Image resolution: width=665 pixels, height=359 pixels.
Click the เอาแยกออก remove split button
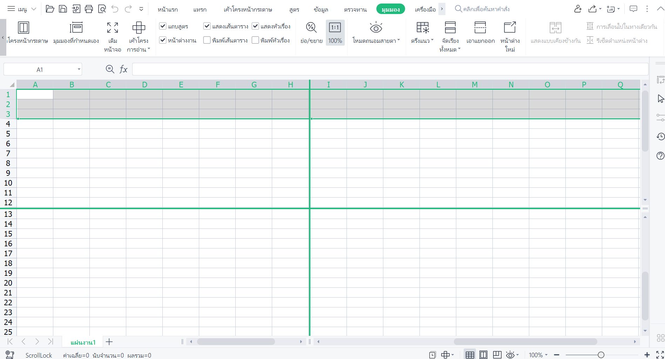click(480, 32)
